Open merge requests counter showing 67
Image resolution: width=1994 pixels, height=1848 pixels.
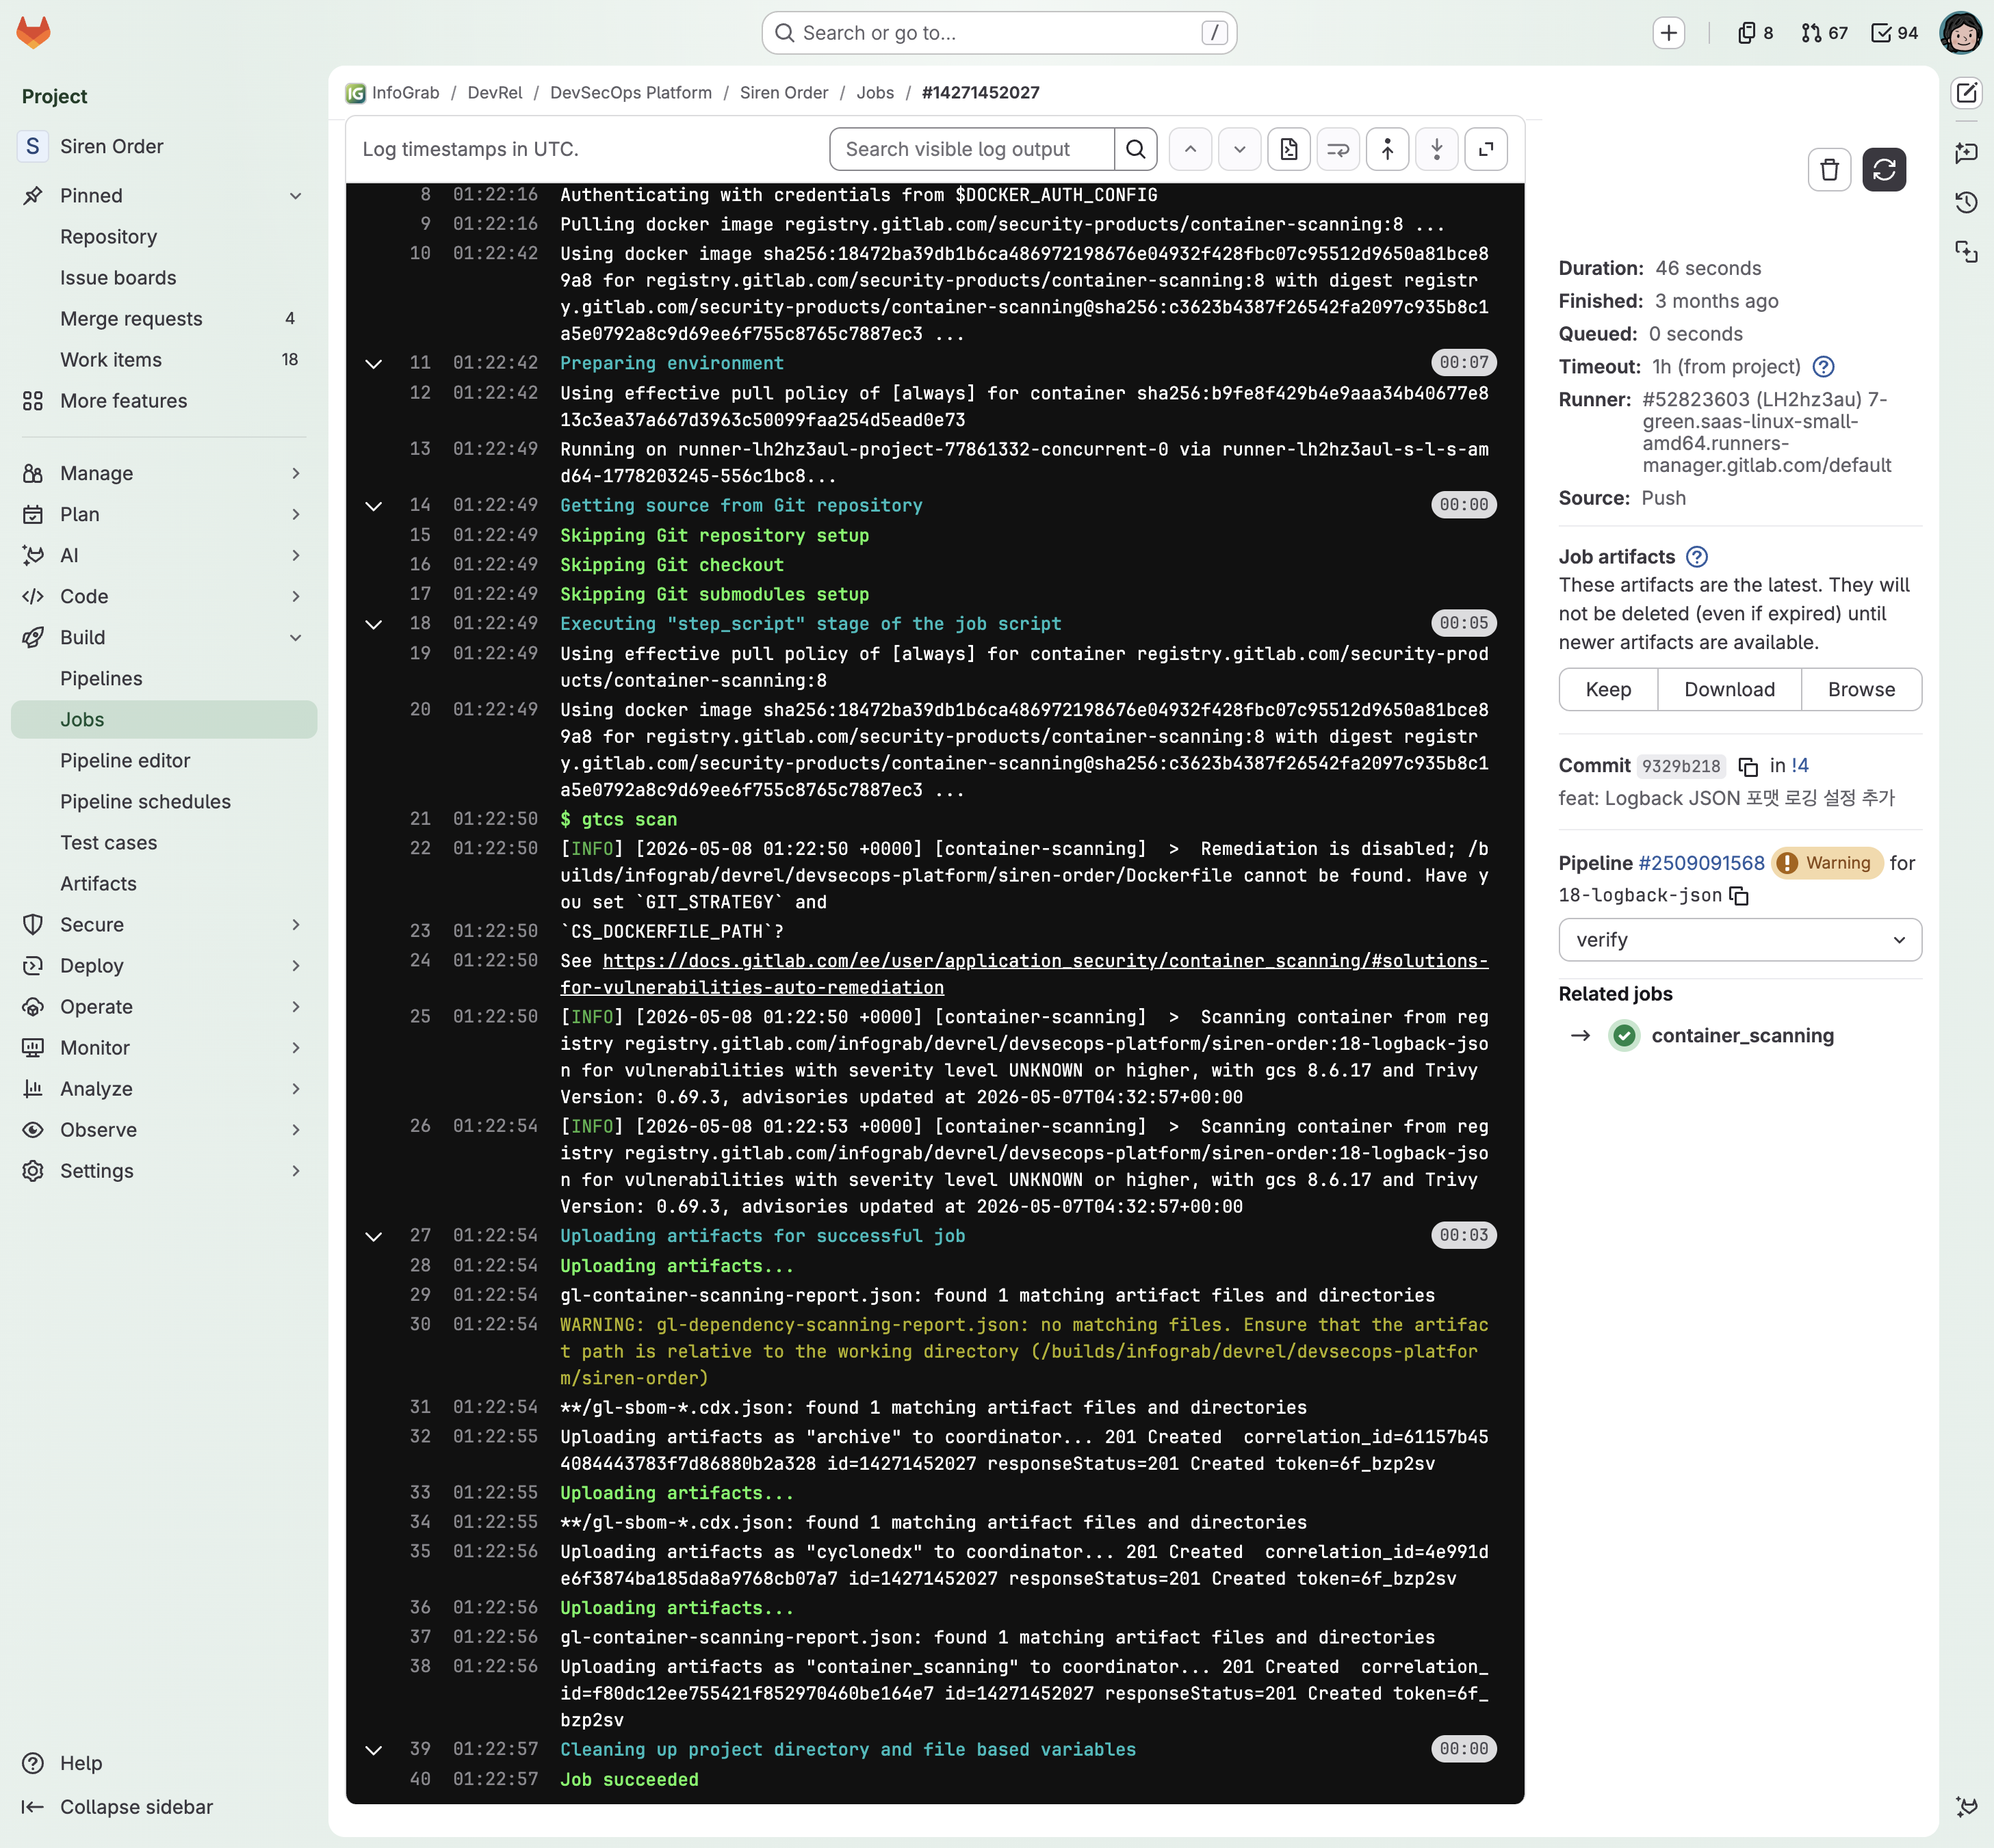click(1824, 33)
